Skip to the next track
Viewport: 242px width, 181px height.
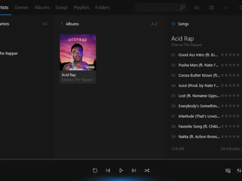click(134, 170)
